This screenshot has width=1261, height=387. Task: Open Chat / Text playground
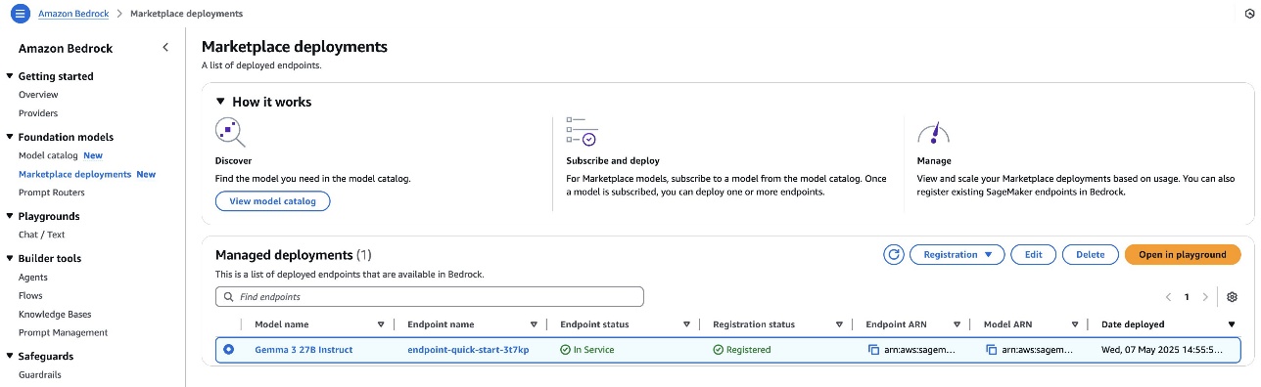coord(42,235)
